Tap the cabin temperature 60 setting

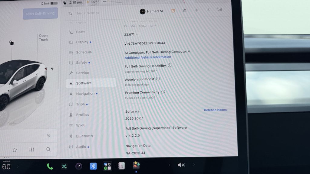(6, 167)
